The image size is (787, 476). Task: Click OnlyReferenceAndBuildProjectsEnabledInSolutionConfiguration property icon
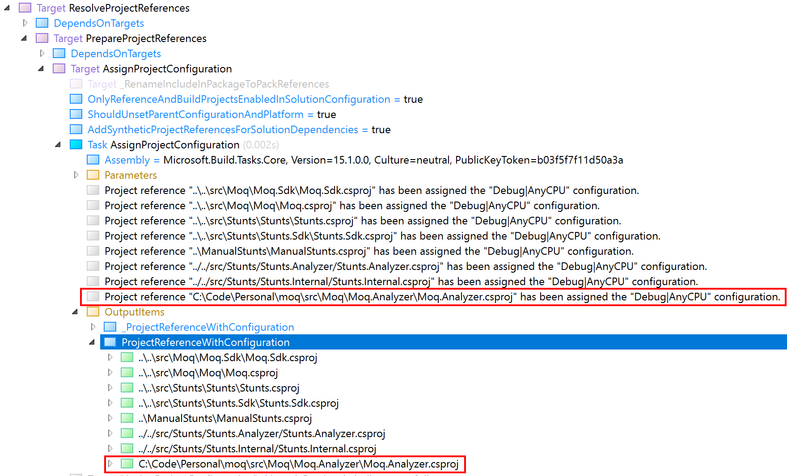click(76, 99)
